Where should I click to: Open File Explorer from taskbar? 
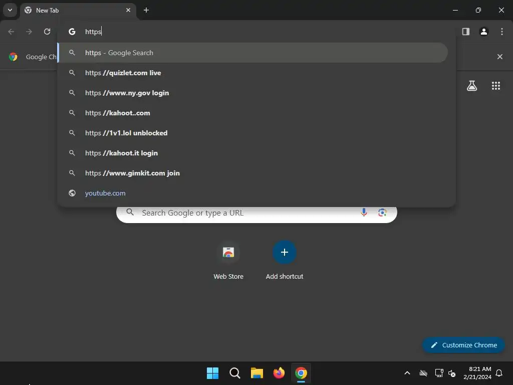(257, 373)
